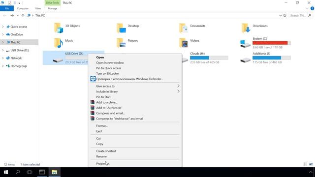Viewport: 315px width, 177px height.
Task: Expand Homegroup tree node
Action: [x=3, y=66]
